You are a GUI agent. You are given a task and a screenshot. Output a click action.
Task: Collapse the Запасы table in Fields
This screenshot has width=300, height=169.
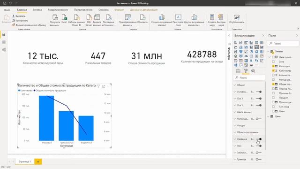(268, 52)
